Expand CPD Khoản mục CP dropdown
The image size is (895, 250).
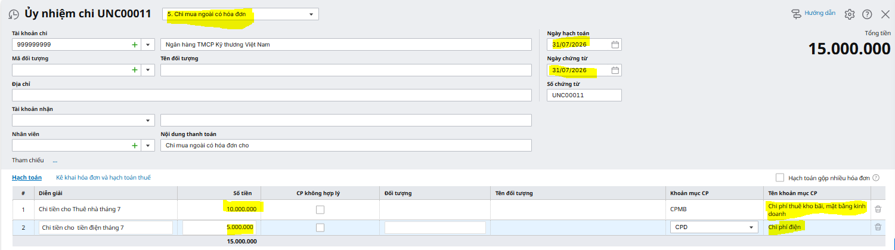coord(751,227)
